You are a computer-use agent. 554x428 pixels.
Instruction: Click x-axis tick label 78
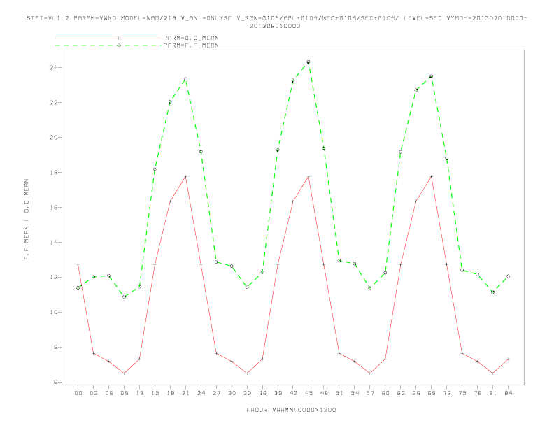[x=477, y=393]
